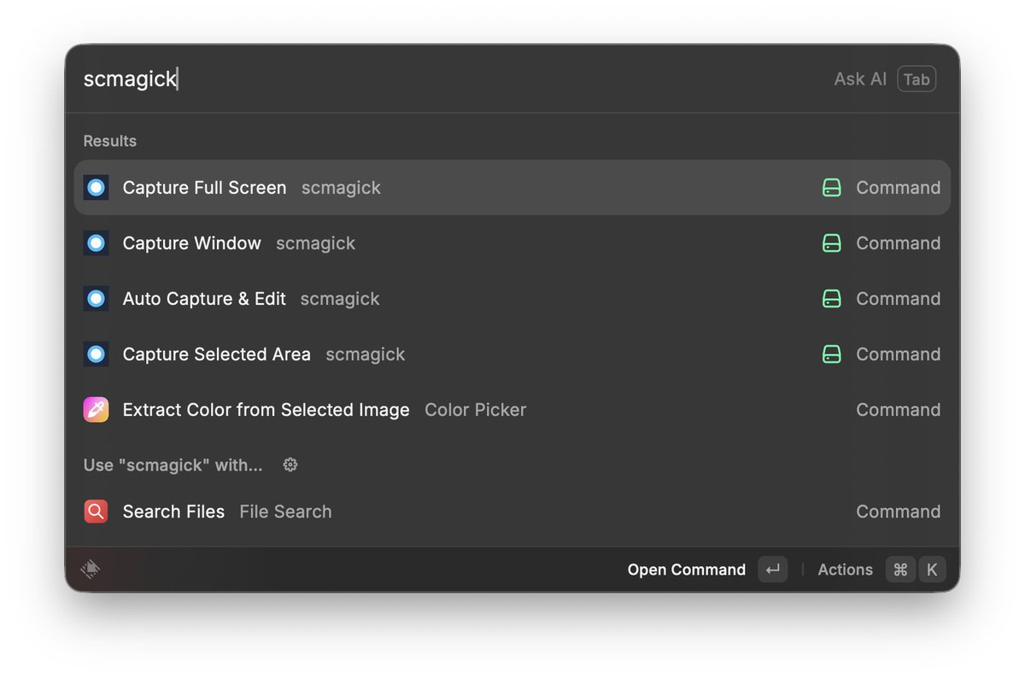Open the Actions menu

[x=845, y=570]
